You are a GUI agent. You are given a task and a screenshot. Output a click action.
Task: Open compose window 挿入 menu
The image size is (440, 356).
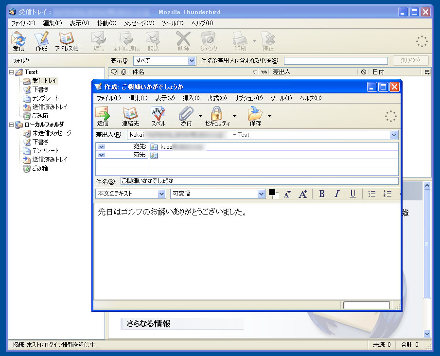[191, 98]
